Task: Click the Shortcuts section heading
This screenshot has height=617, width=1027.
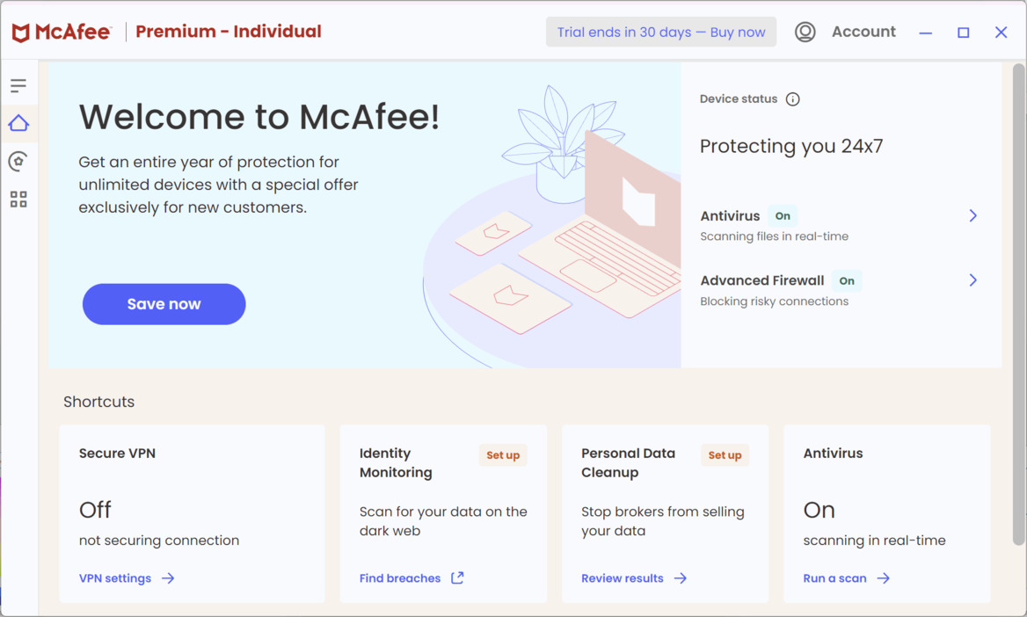Action: (x=98, y=403)
